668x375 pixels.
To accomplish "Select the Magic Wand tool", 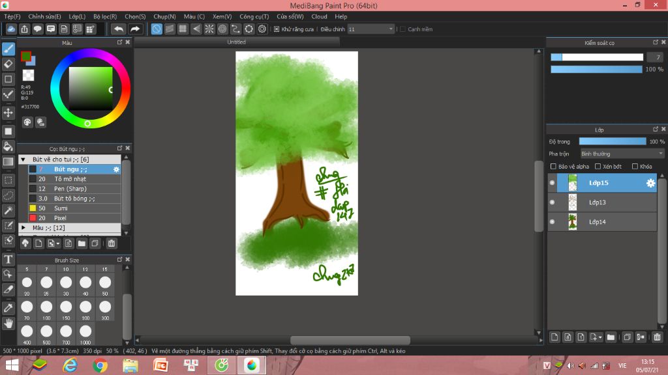I will pos(8,210).
